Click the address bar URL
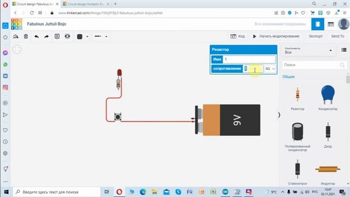This screenshot has height=197, width=350. point(110,13)
